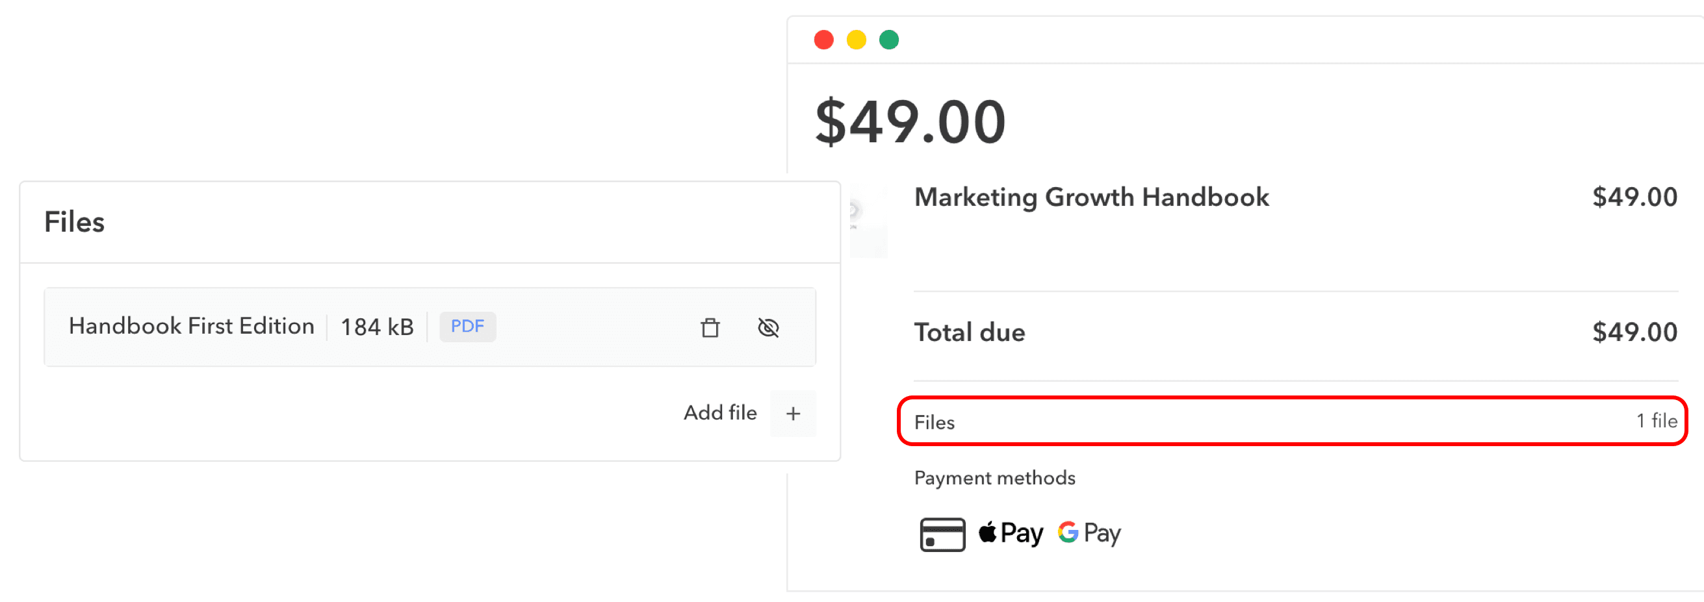1704x602 pixels.
Task: Click the Files panel heading
Action: click(74, 222)
